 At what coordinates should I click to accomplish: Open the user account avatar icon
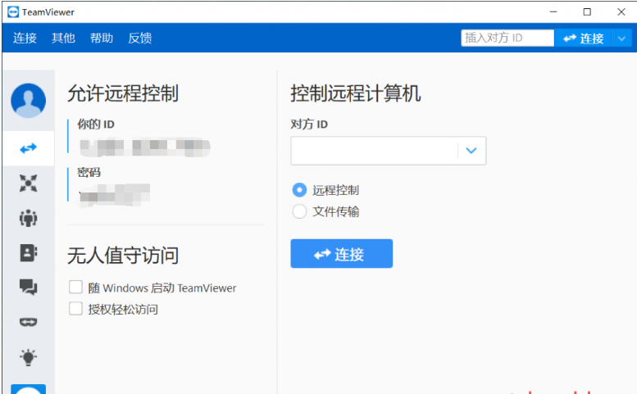pyautogui.click(x=29, y=101)
